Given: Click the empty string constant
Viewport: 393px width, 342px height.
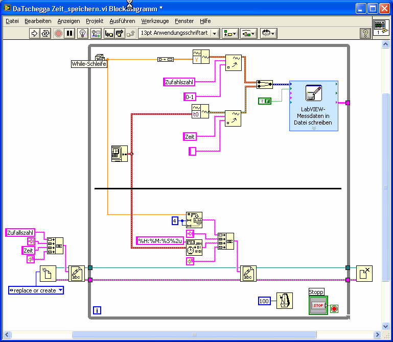Looking at the screenshot, I should pos(192,151).
